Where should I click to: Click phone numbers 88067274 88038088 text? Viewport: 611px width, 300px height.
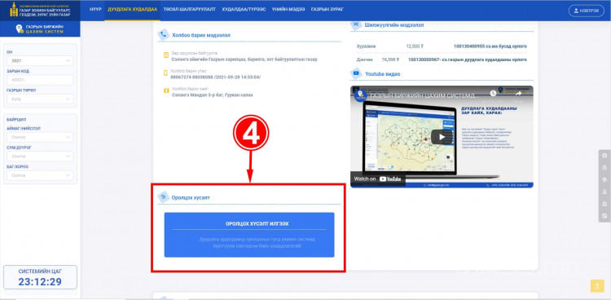(x=216, y=77)
